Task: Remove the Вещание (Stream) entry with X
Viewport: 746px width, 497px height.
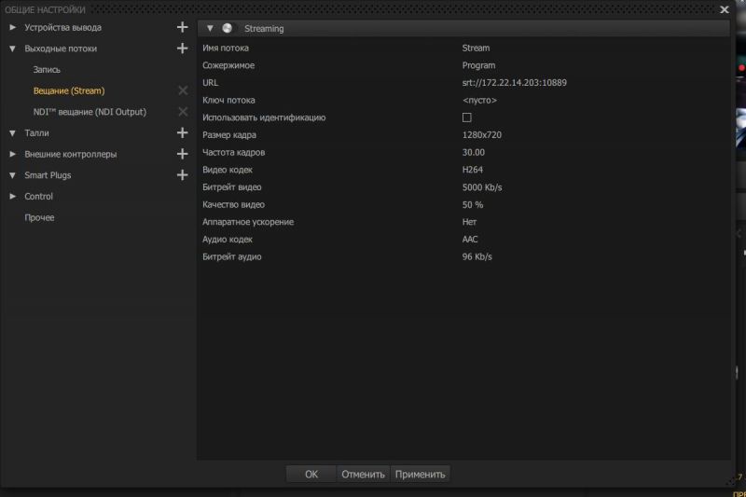Action: click(183, 90)
